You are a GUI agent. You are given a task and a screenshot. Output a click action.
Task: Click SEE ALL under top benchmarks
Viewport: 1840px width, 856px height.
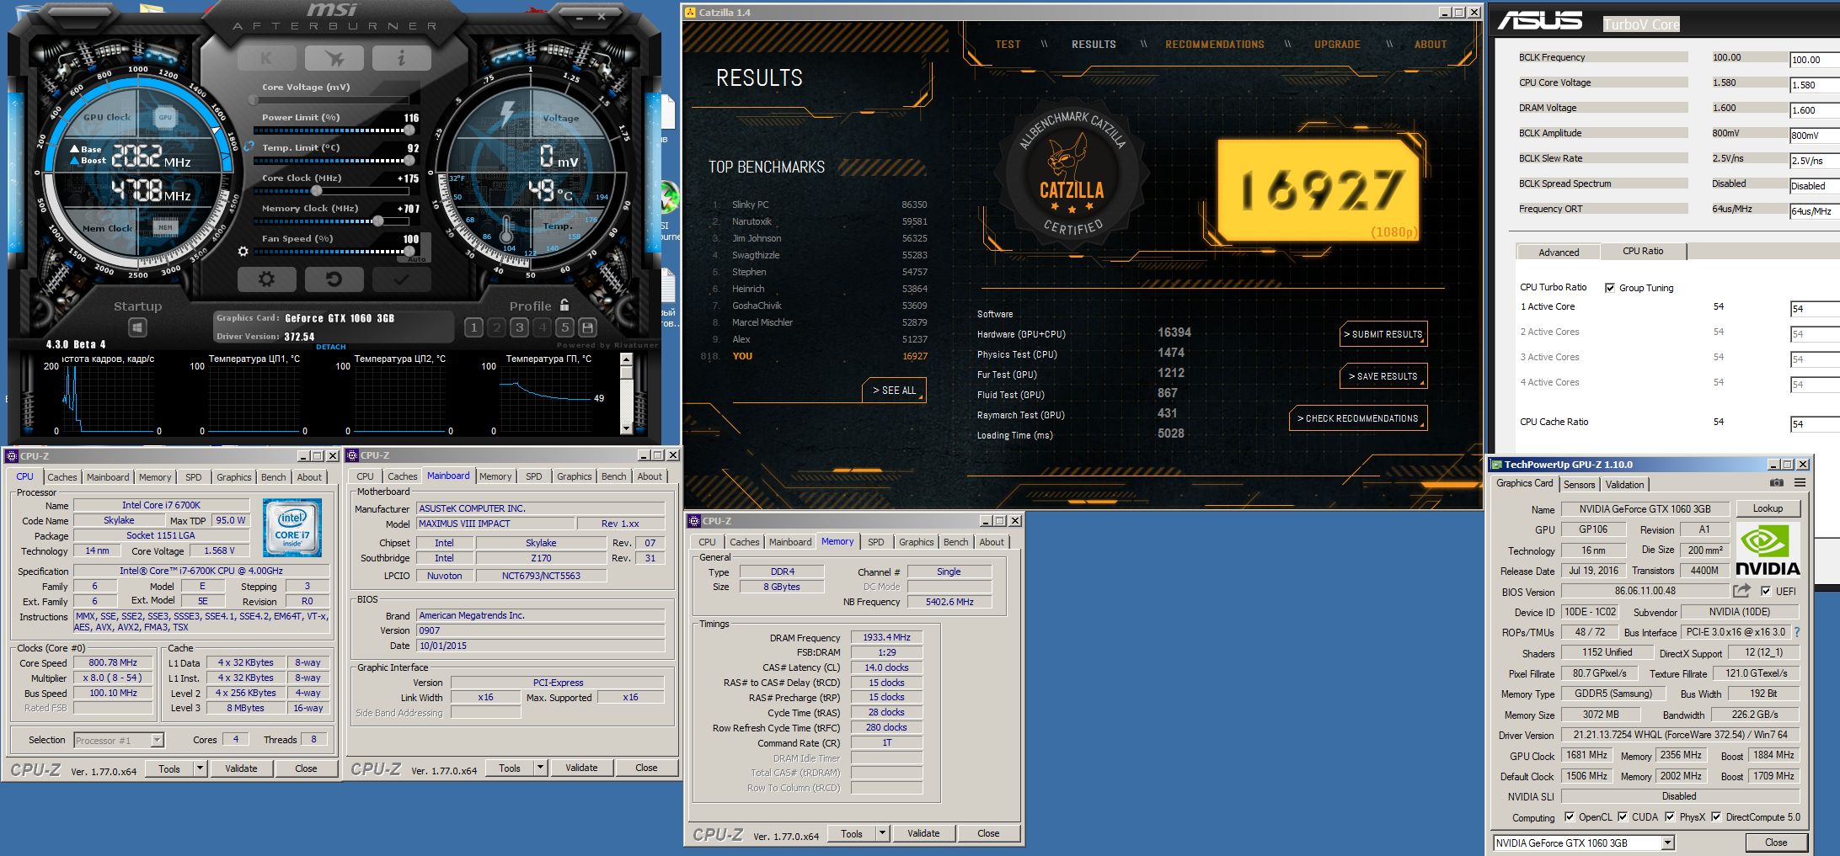coord(894,391)
